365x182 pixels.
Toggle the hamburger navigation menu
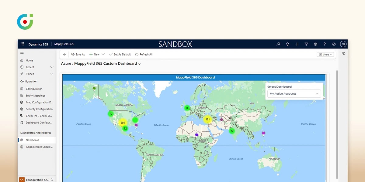coord(22,53)
